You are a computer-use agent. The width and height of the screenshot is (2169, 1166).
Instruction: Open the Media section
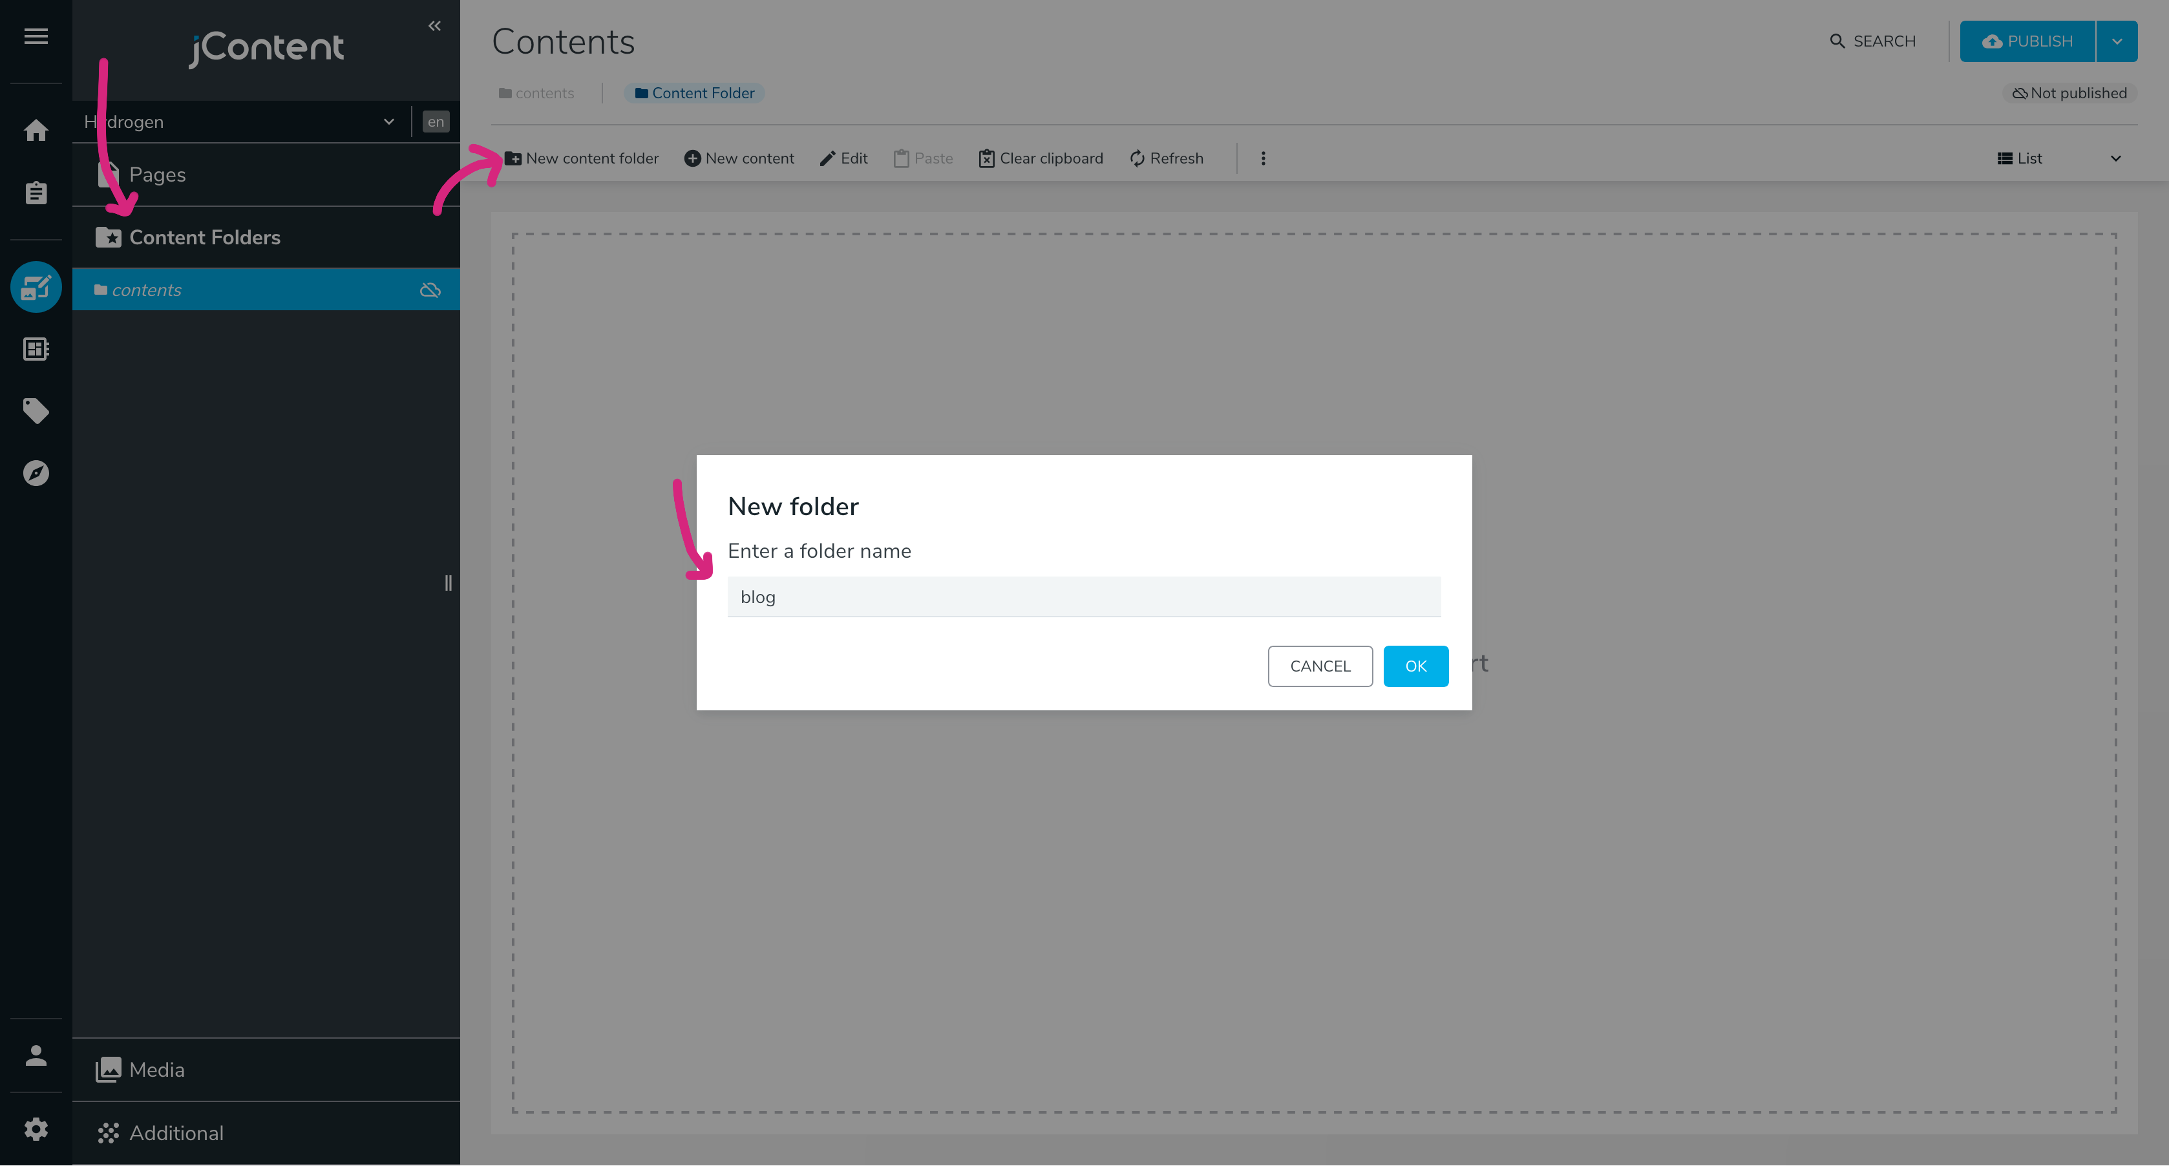[x=156, y=1069]
